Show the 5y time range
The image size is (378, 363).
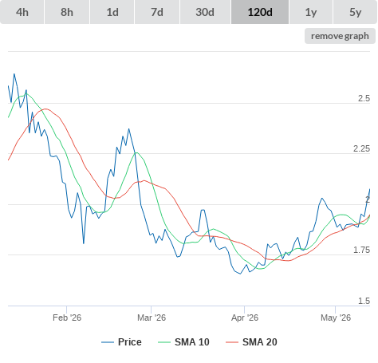click(x=356, y=12)
